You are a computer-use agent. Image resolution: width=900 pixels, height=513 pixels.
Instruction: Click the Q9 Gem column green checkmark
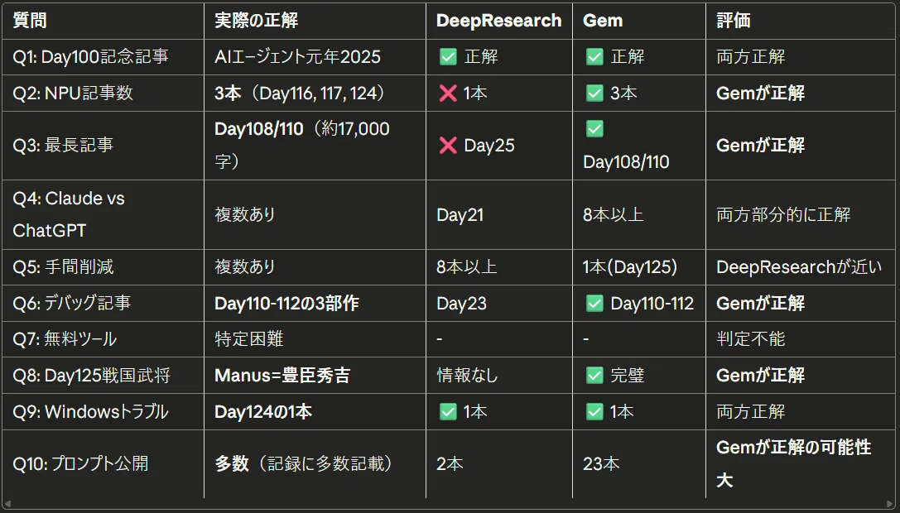point(594,411)
